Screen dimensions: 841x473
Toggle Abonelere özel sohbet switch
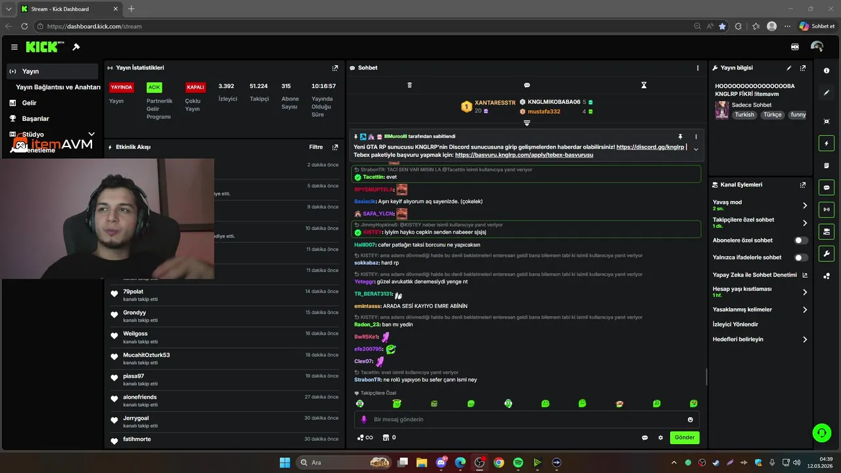click(801, 240)
